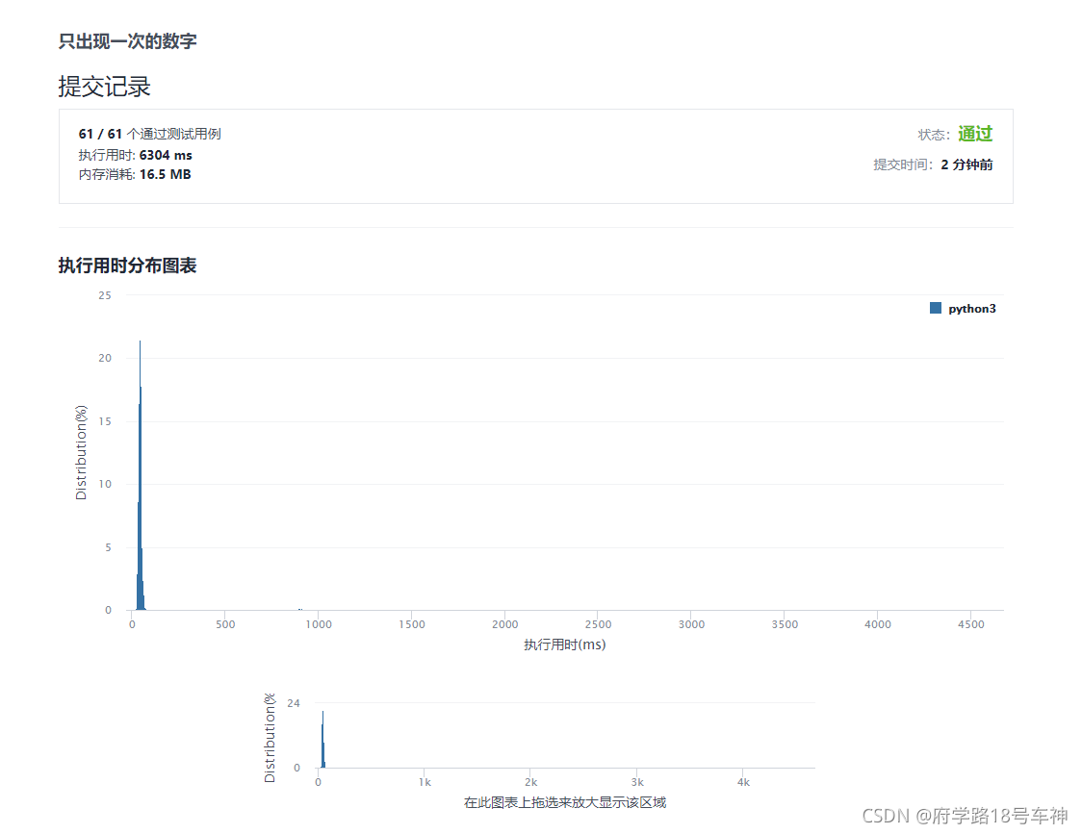Click the python3 legend color square
This screenshot has height=834, width=1082.
[x=935, y=308]
